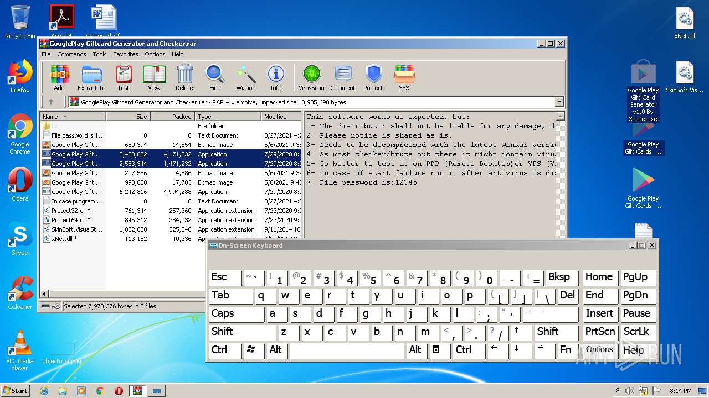Toggle Windows logo key on keyboard

click(254, 350)
